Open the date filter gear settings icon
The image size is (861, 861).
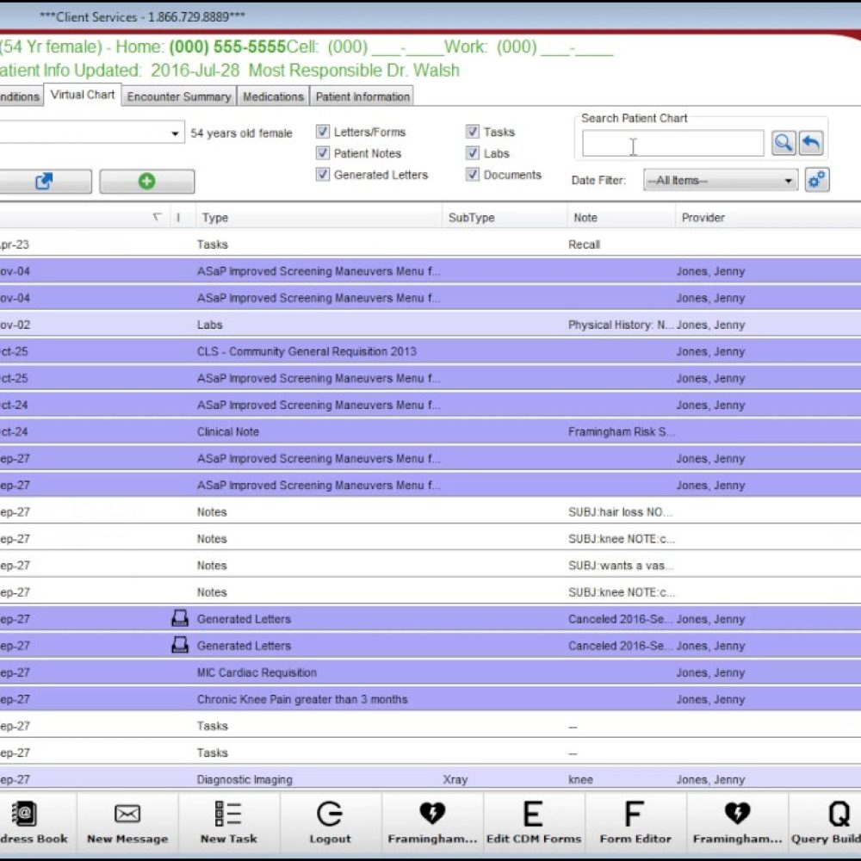pos(816,180)
